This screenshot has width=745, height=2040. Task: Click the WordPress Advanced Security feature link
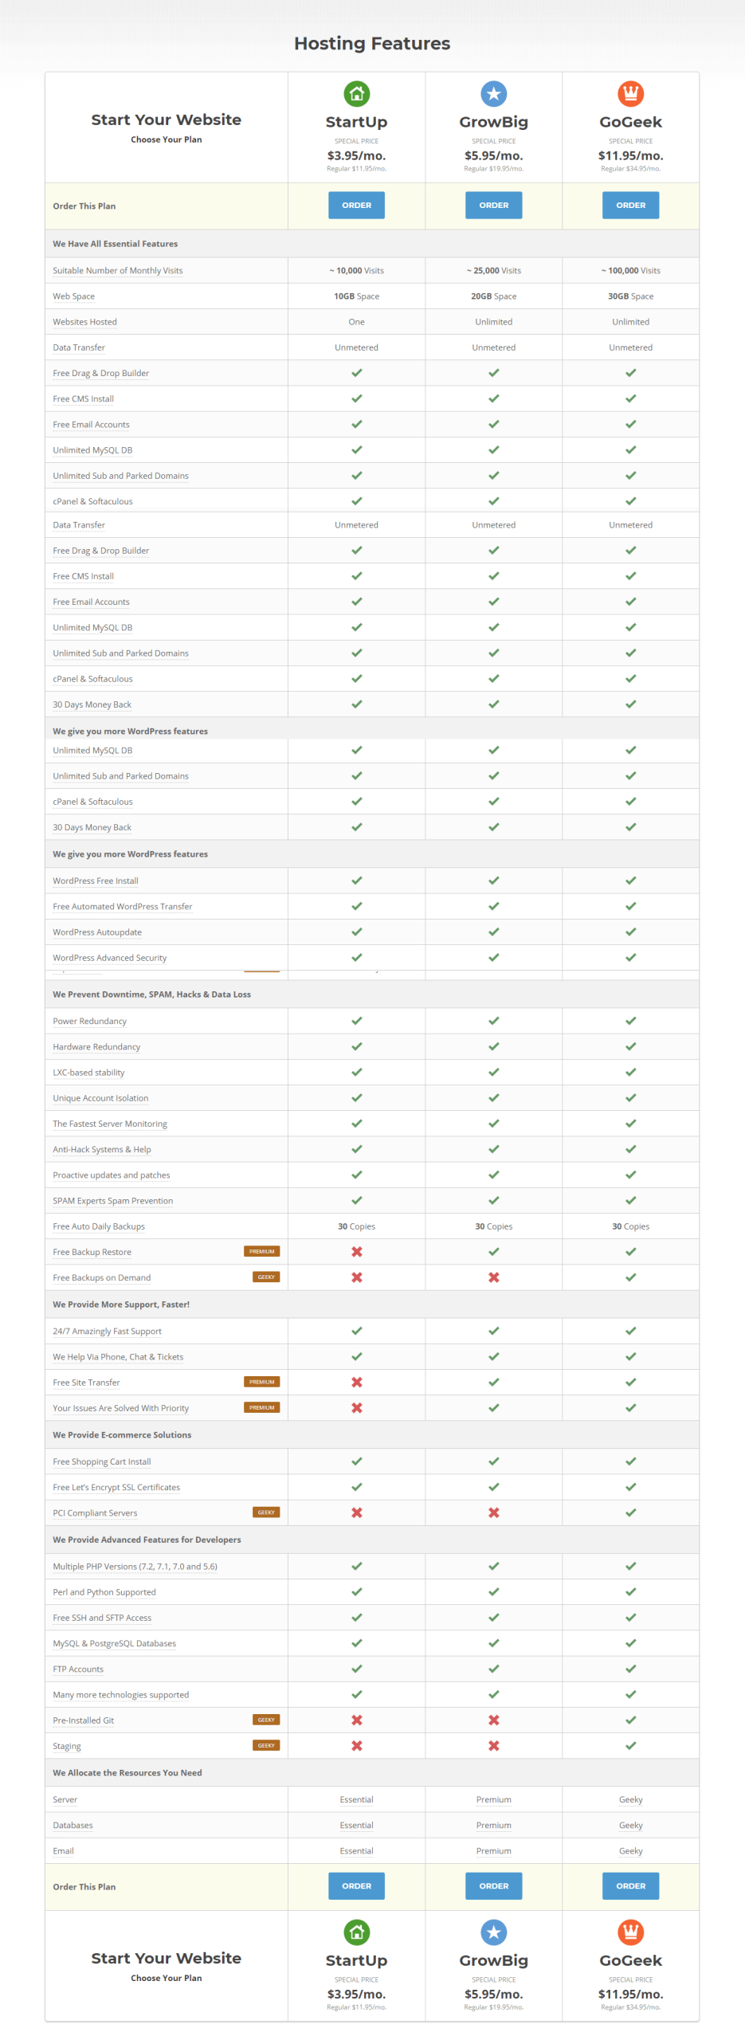click(x=110, y=958)
